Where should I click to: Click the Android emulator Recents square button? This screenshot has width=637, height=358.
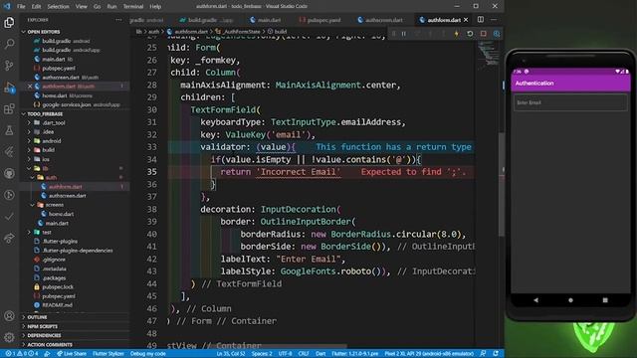(x=605, y=300)
